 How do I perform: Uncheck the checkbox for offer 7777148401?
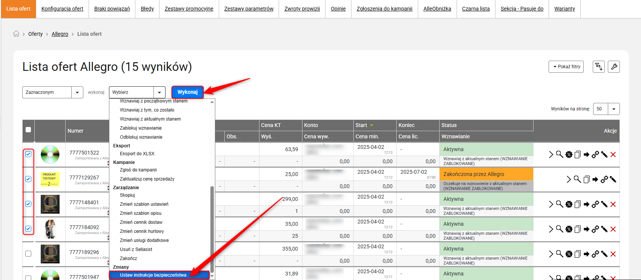28,204
